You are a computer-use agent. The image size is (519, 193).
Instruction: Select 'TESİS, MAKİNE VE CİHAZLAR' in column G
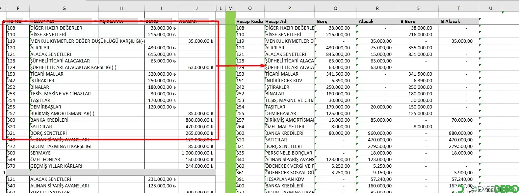coord(64,94)
